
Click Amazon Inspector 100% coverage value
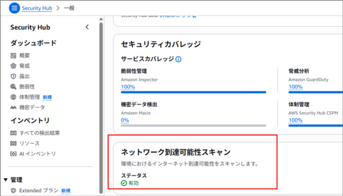click(128, 87)
